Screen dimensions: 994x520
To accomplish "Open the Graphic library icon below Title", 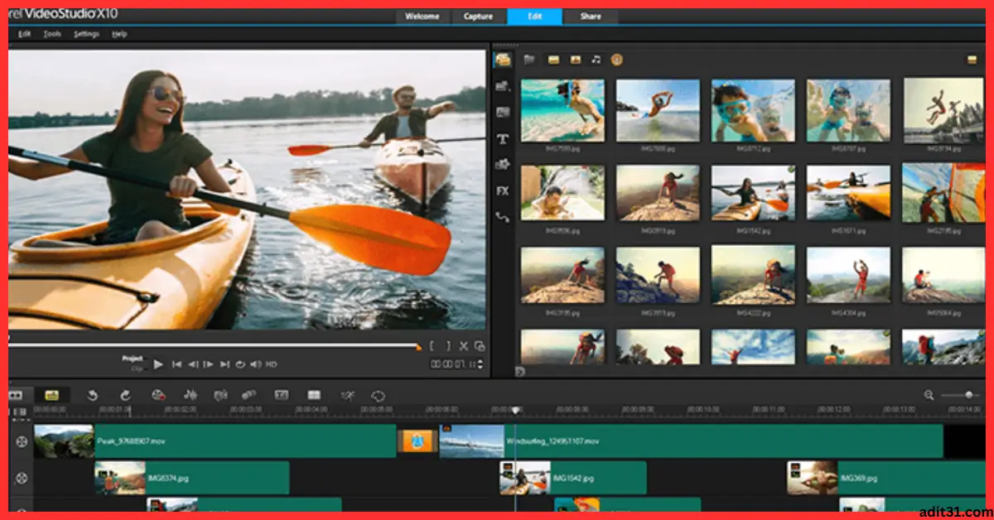I will pos(502,165).
